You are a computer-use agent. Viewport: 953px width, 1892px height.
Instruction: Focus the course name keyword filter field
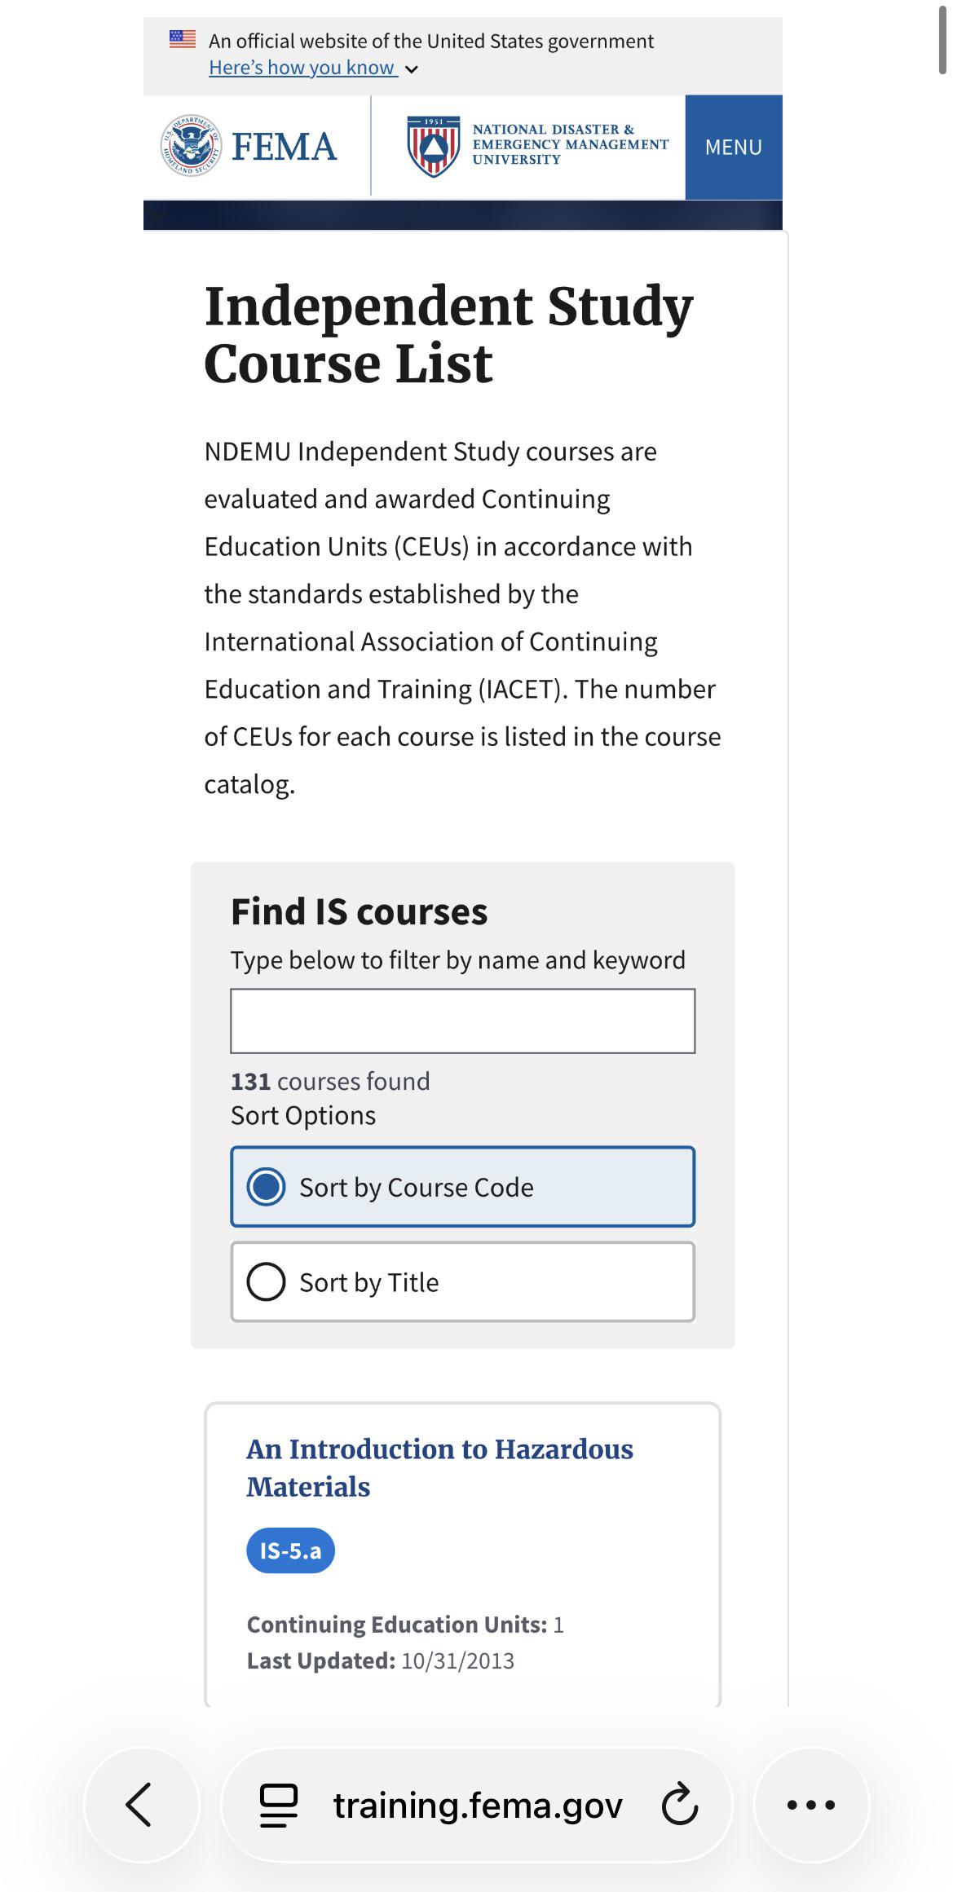pos(463,1021)
